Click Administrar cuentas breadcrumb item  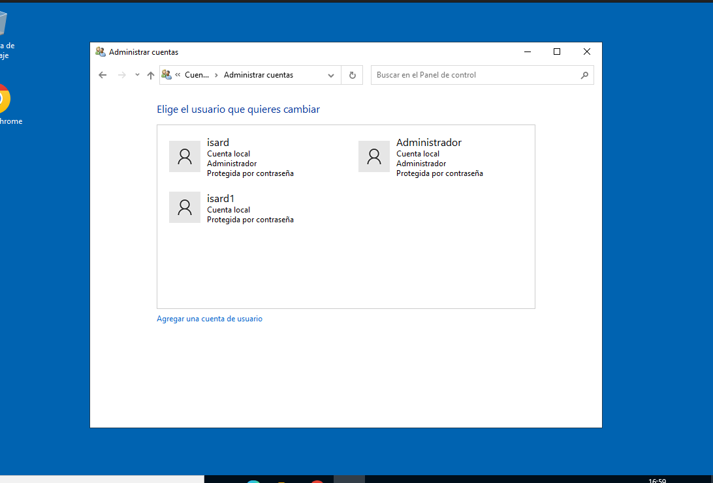(x=259, y=75)
